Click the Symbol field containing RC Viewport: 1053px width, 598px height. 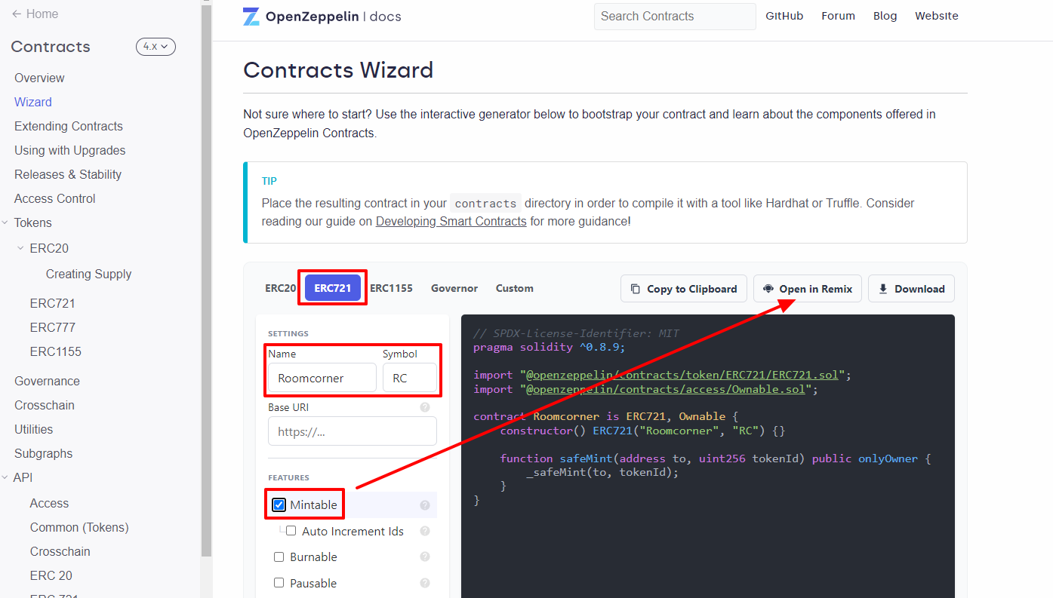point(410,378)
